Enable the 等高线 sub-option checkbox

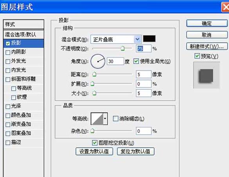point(14,88)
